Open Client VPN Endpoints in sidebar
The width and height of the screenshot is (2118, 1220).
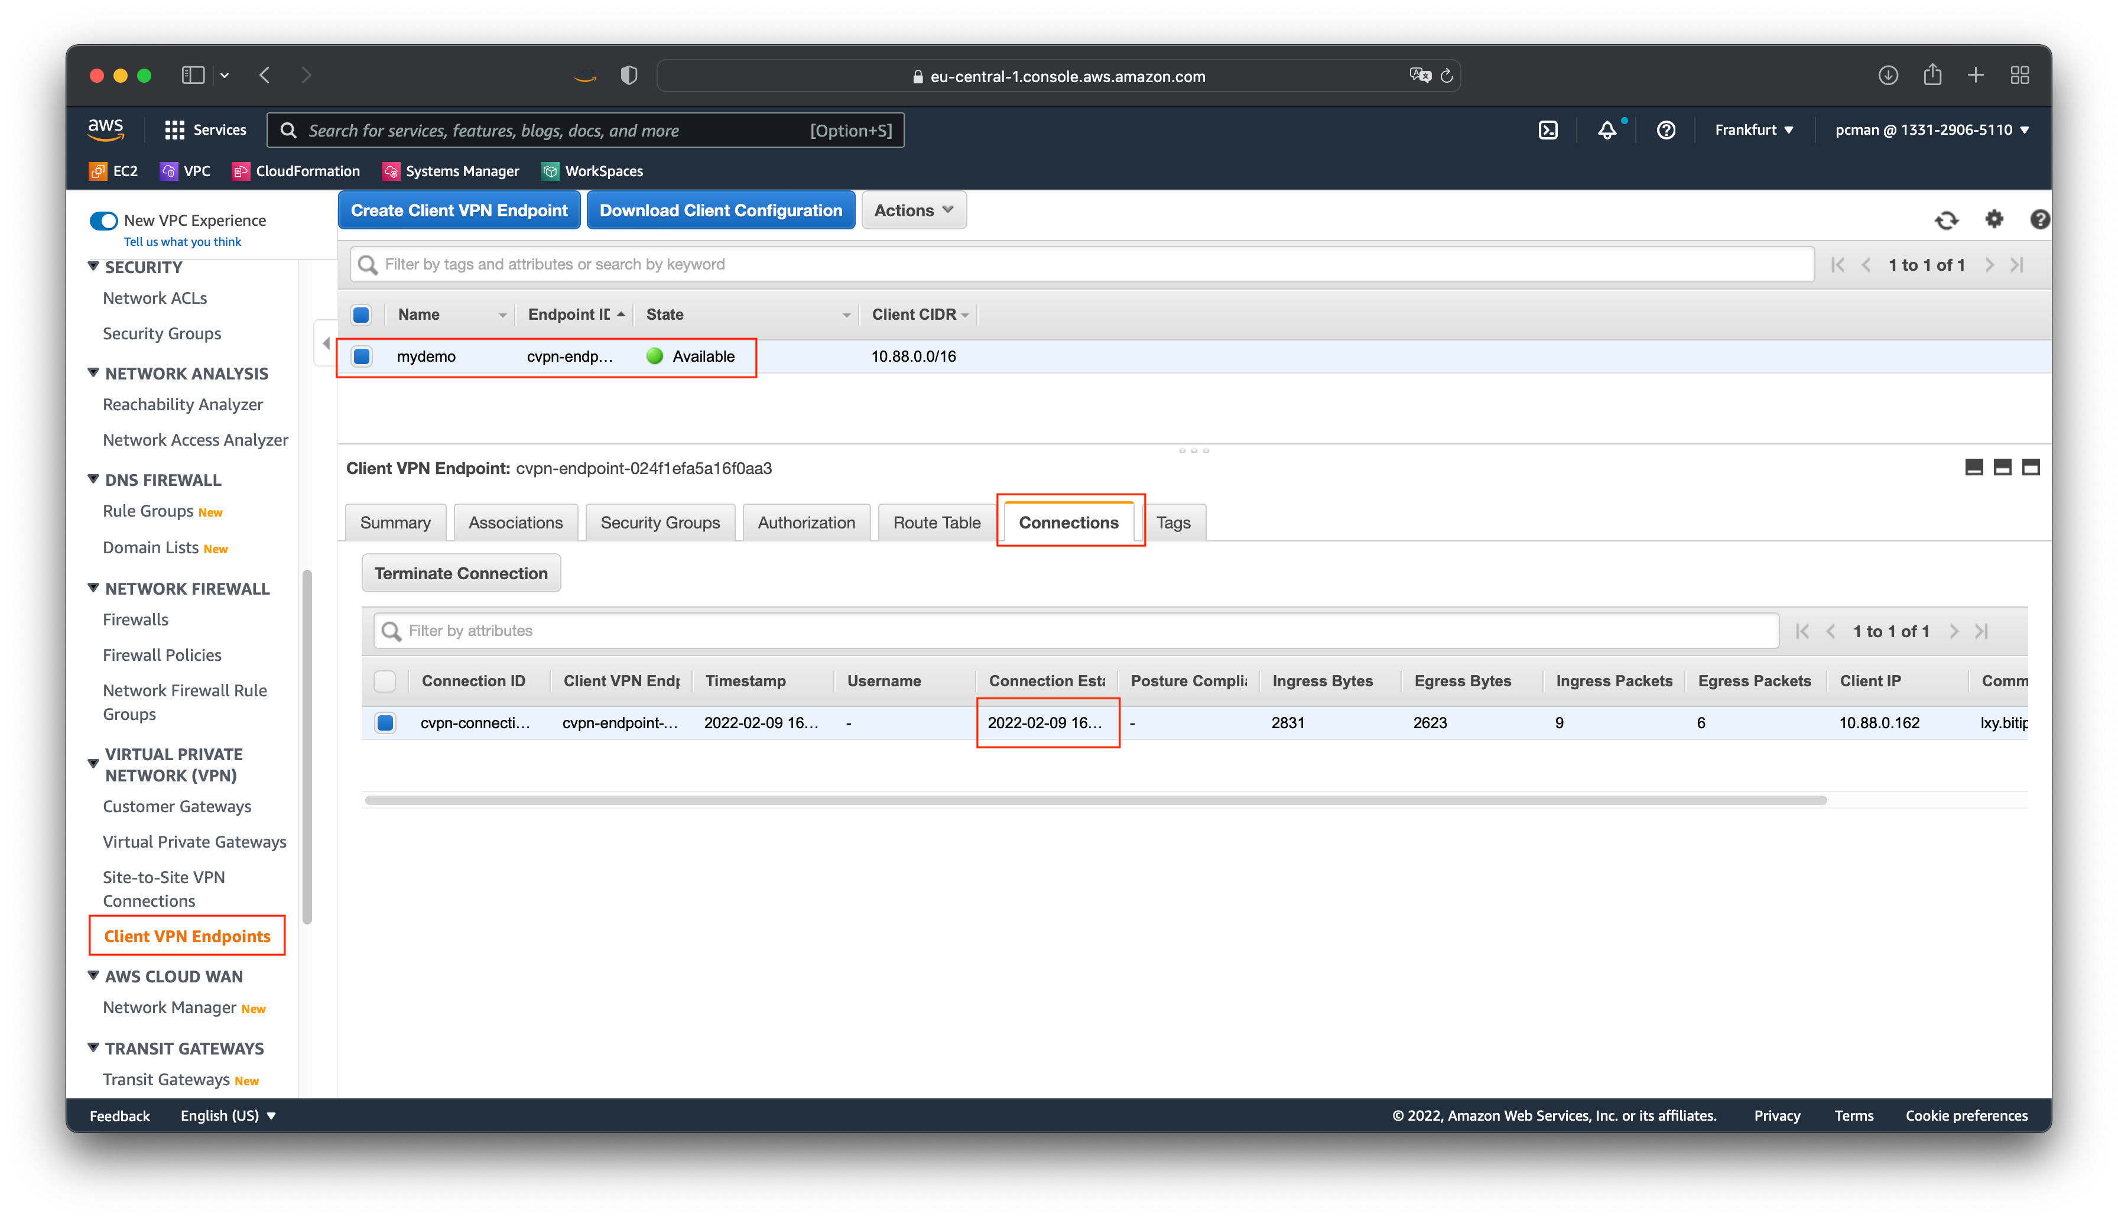pyautogui.click(x=187, y=936)
